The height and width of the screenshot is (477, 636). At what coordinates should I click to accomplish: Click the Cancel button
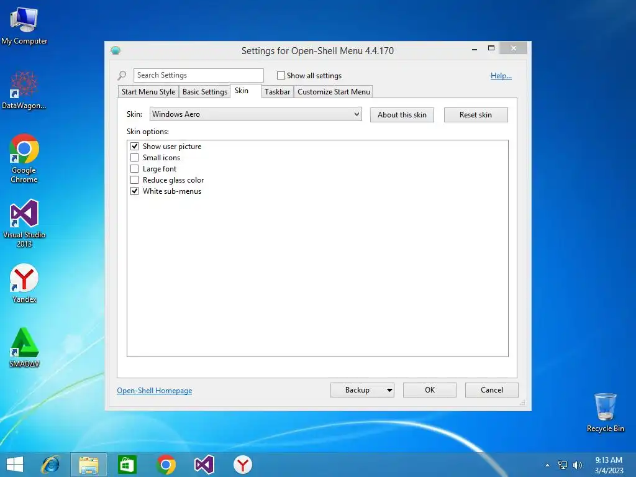pyautogui.click(x=492, y=390)
